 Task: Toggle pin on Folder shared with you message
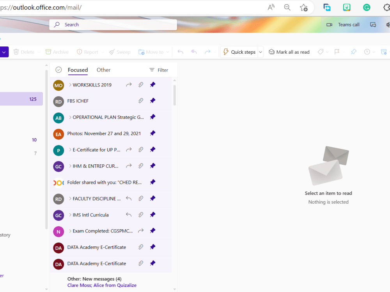pos(153,182)
